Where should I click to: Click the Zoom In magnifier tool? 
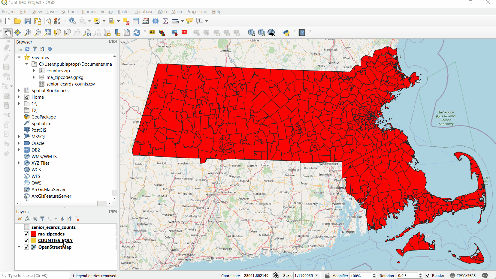[x=28, y=33]
